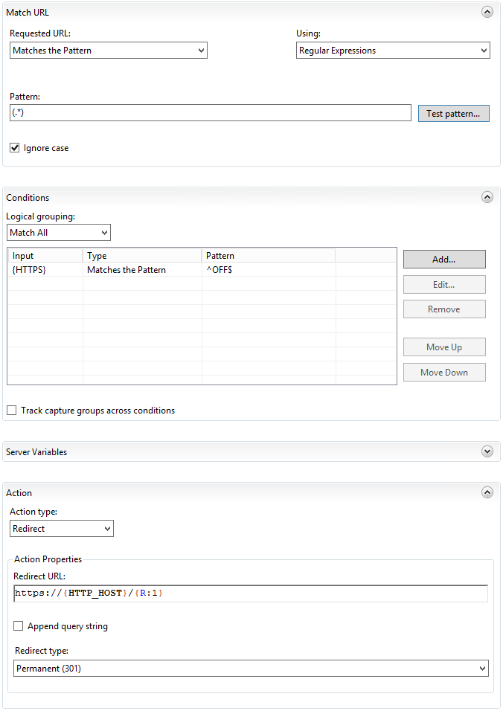Click the Pattern column header in conditions
Screen dimensions: 503x711
(269, 256)
